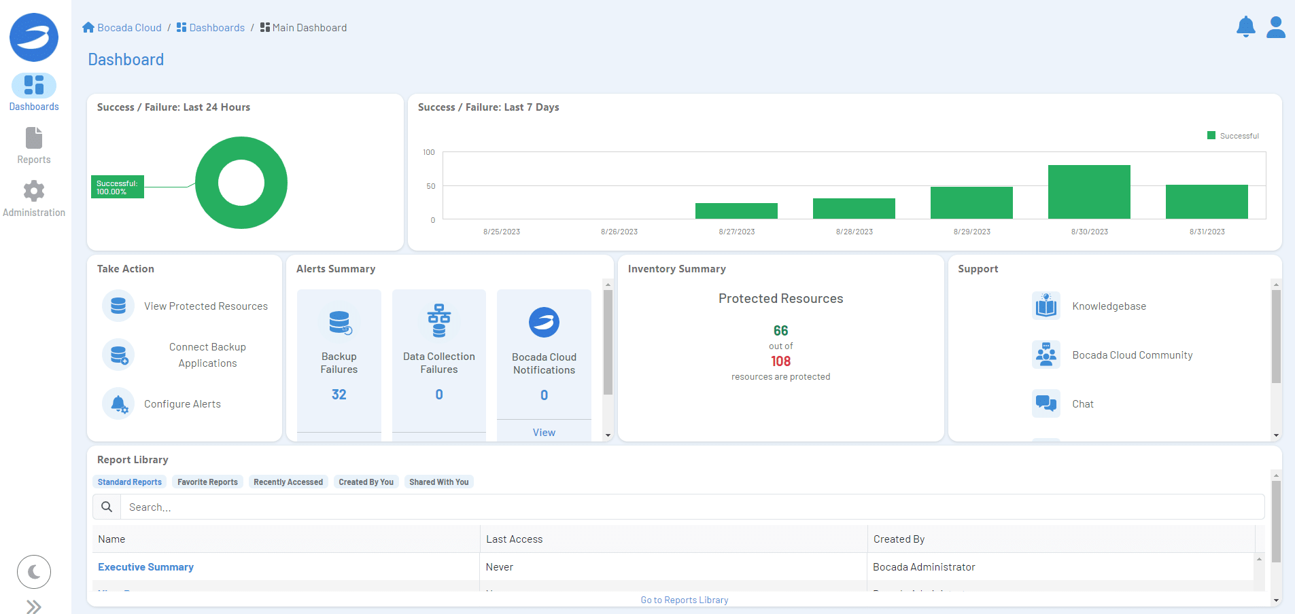Click the 8/27/2023 bar

(736, 211)
